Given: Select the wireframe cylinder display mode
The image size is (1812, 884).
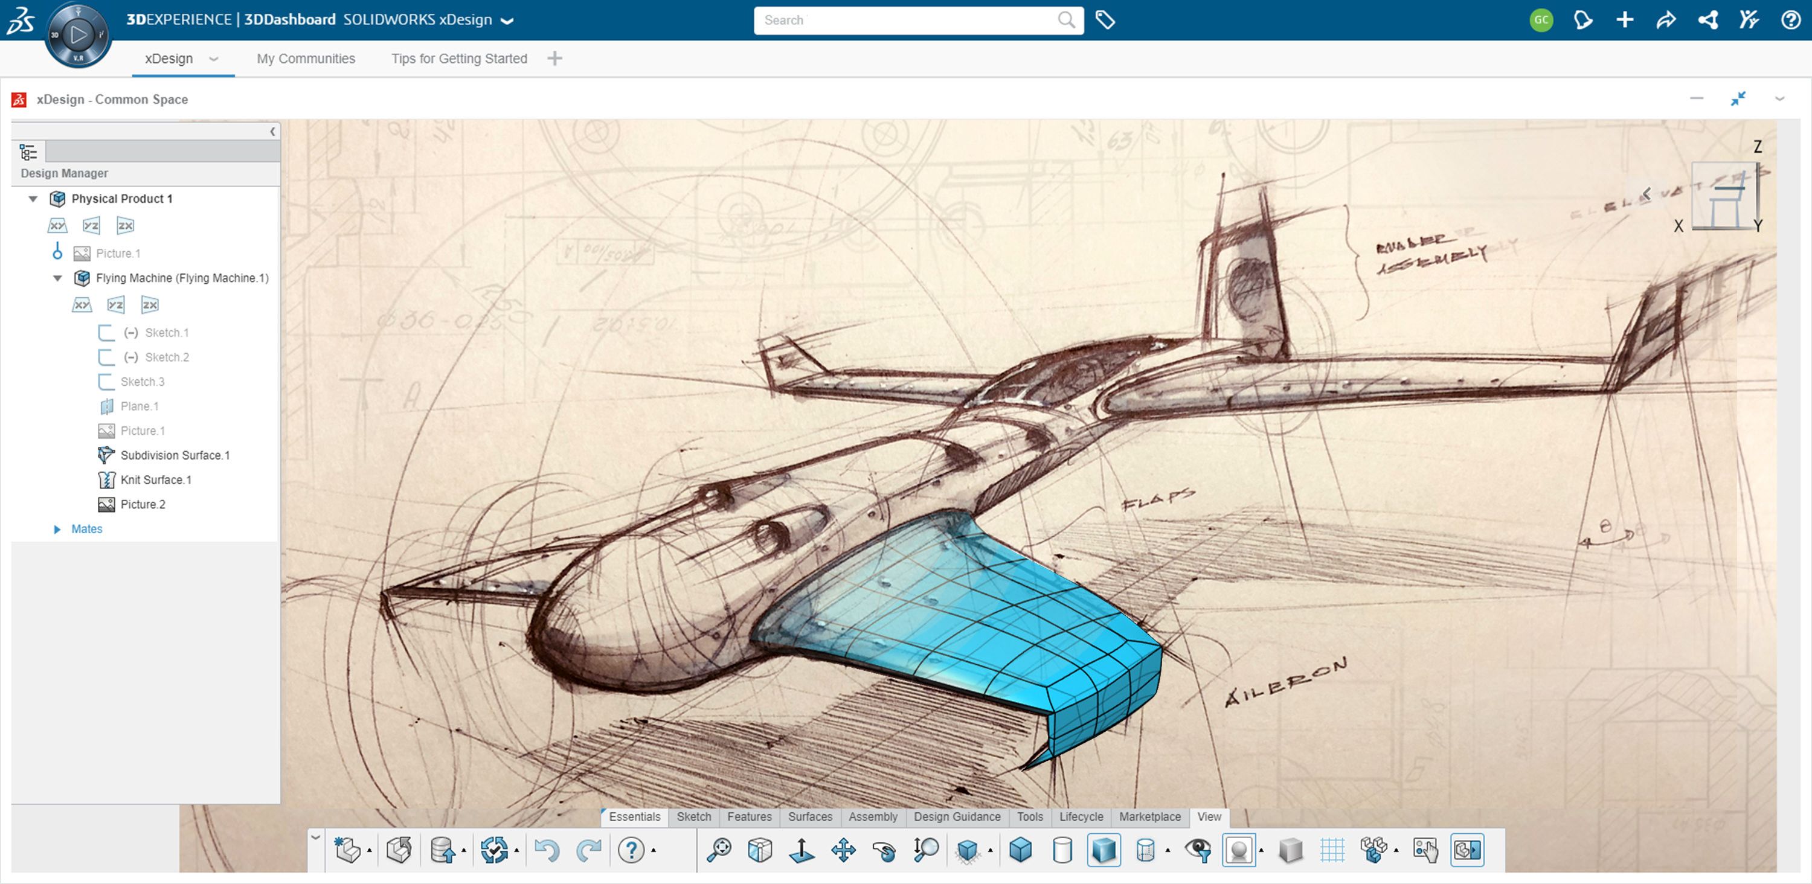Looking at the screenshot, I should (x=1062, y=850).
